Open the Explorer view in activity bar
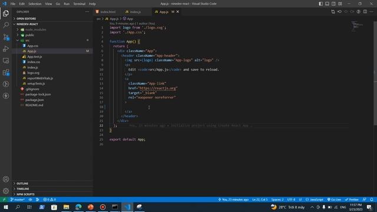The height and width of the screenshot is (212, 377). [6, 13]
